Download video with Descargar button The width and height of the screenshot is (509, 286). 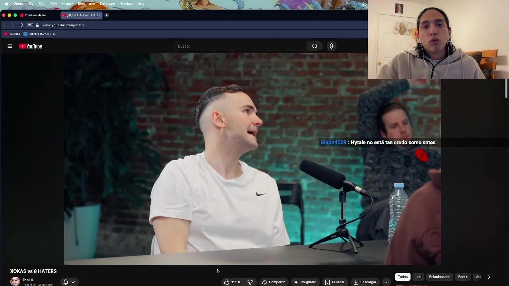365,282
